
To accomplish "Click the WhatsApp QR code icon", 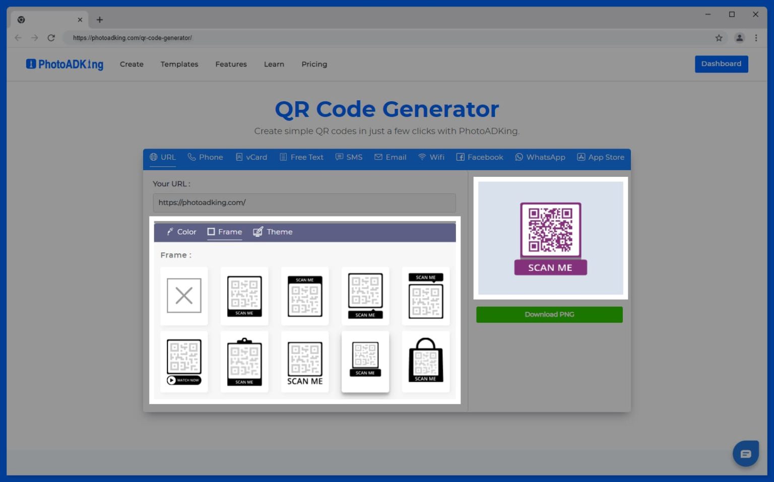I will click(x=520, y=157).
